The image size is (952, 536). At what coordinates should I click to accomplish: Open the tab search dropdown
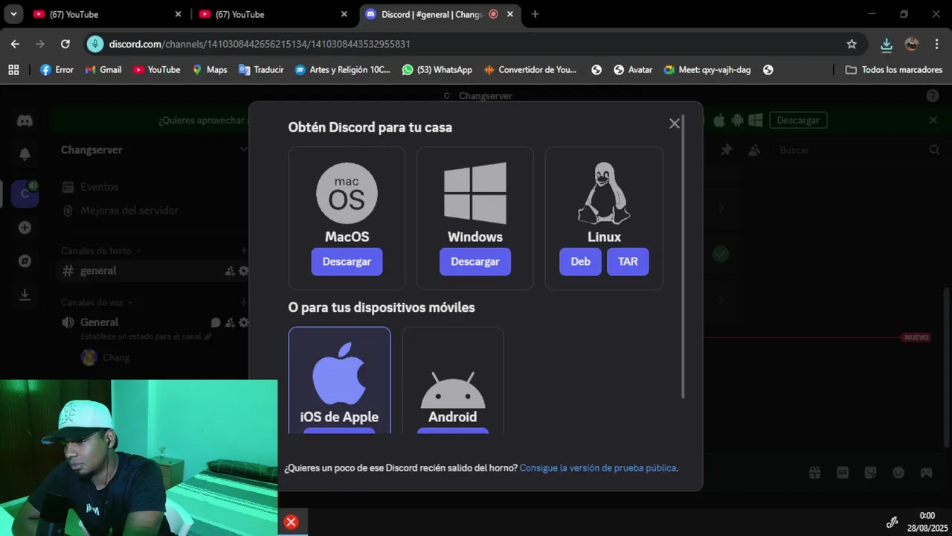click(13, 14)
